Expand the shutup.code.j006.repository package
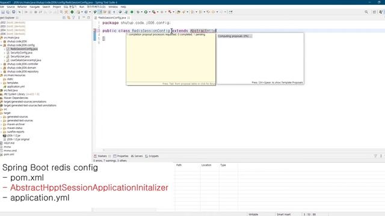 click(1, 71)
